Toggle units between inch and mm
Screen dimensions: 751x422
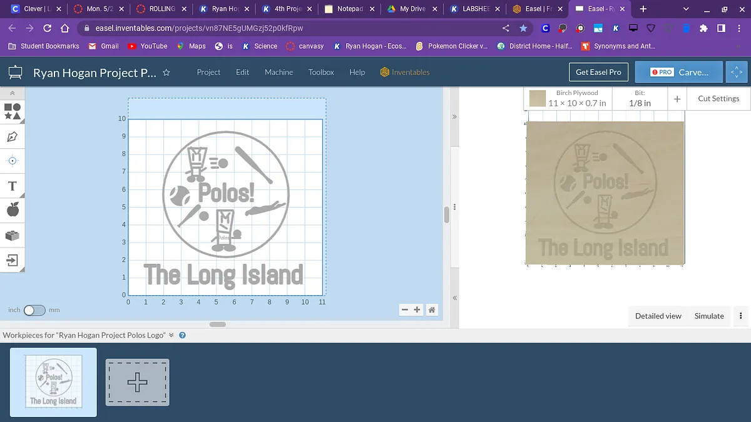34,310
